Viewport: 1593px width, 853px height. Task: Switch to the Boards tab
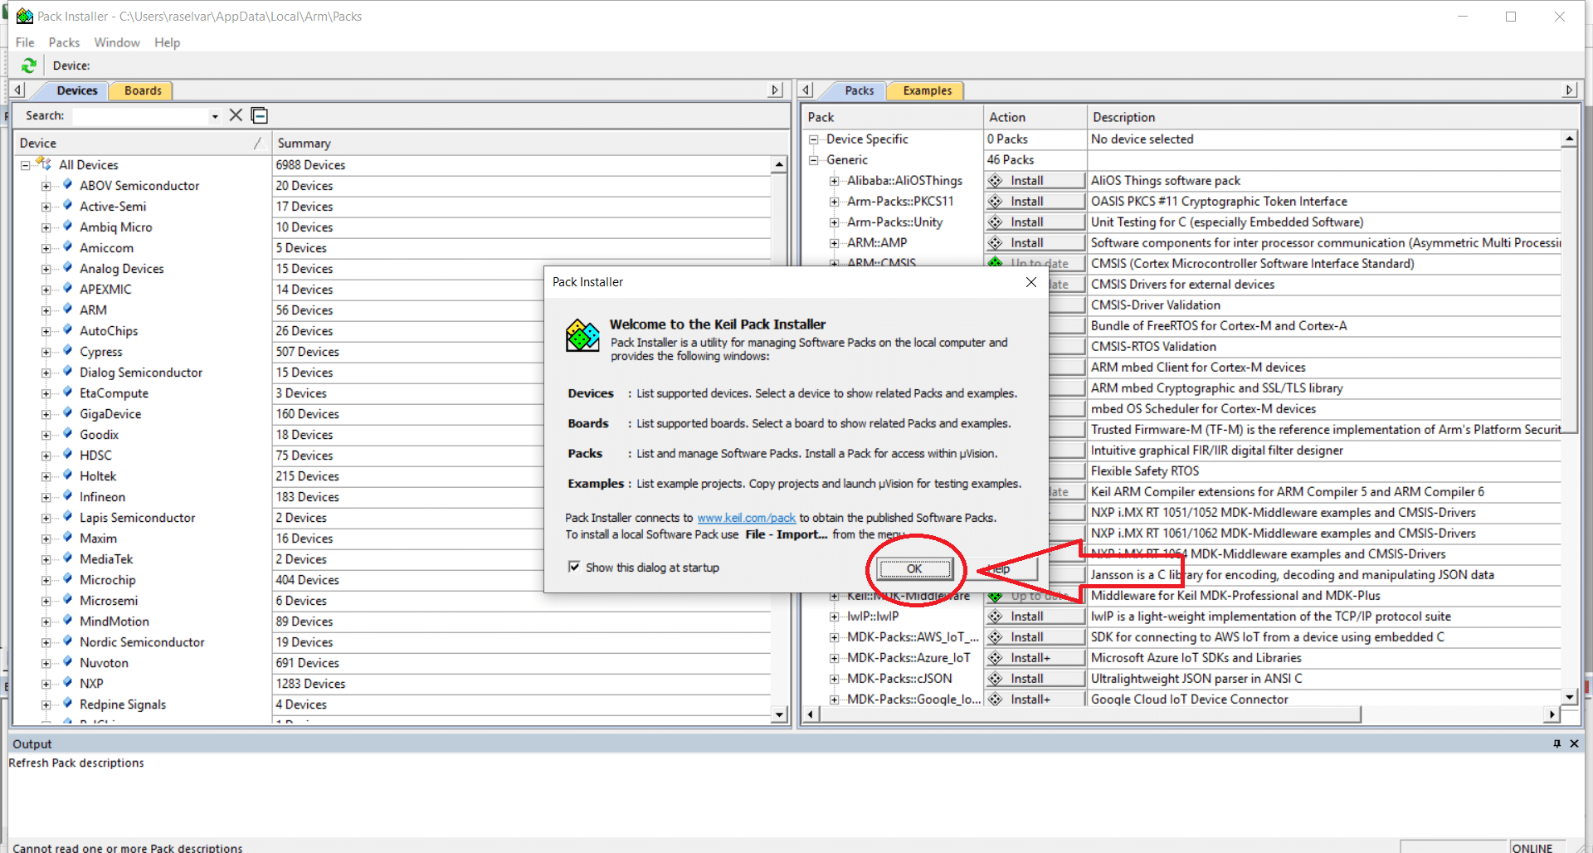143,90
